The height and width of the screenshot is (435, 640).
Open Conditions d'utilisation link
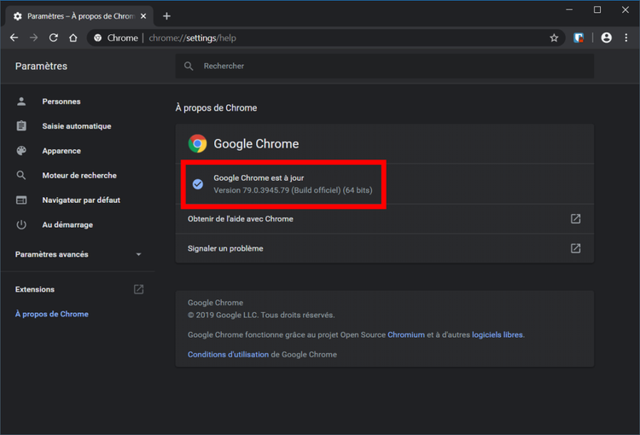[228, 355]
